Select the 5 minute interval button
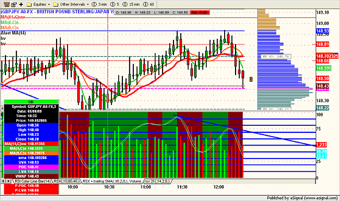Screen dimensions: 340x201 click(115, 4)
